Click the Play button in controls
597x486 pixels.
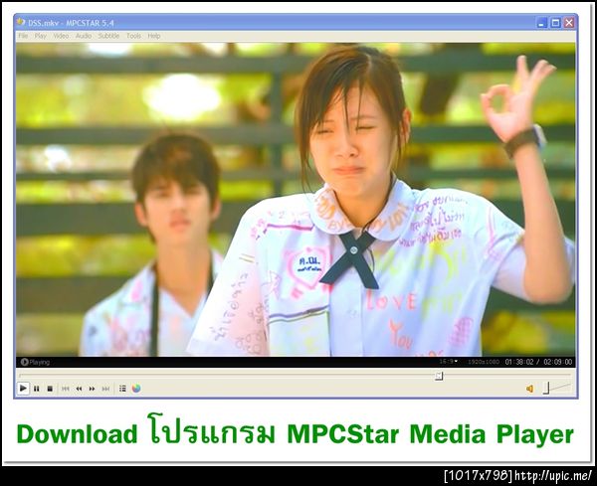pos(23,389)
